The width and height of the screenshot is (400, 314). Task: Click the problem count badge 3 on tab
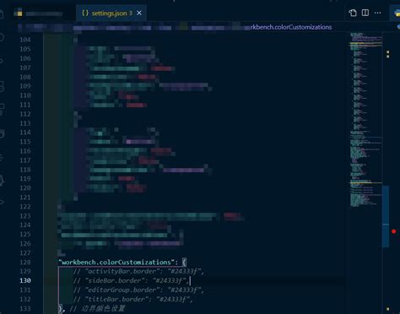(131, 14)
